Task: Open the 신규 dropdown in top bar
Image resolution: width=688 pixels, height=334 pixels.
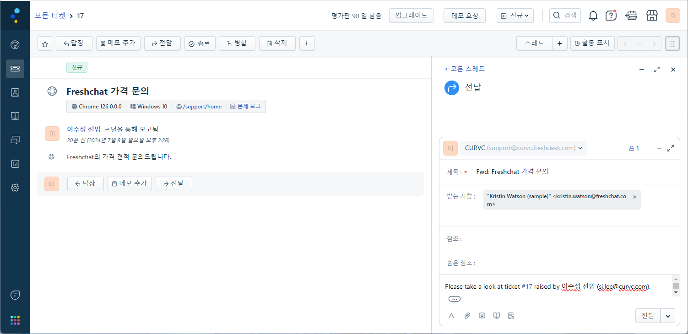Action: coord(515,16)
